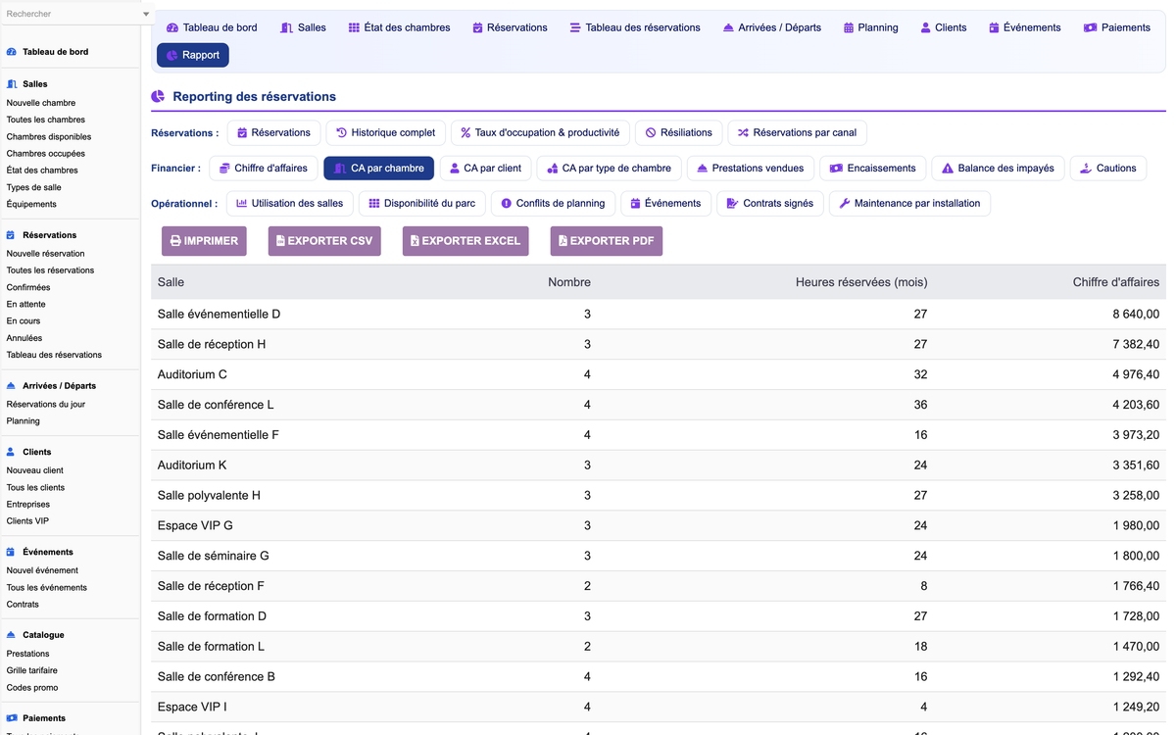Open the Réservations top navigation tab
Viewport: 1176px width, 735px height.
point(510,27)
